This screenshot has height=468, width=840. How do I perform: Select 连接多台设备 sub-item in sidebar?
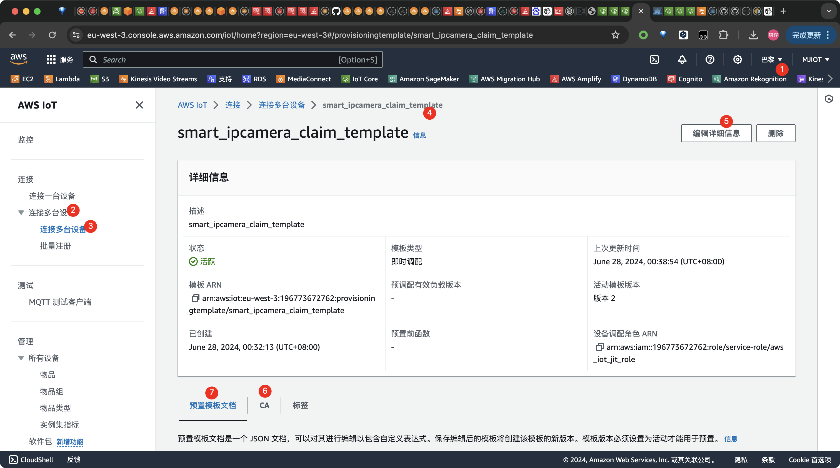pos(63,229)
